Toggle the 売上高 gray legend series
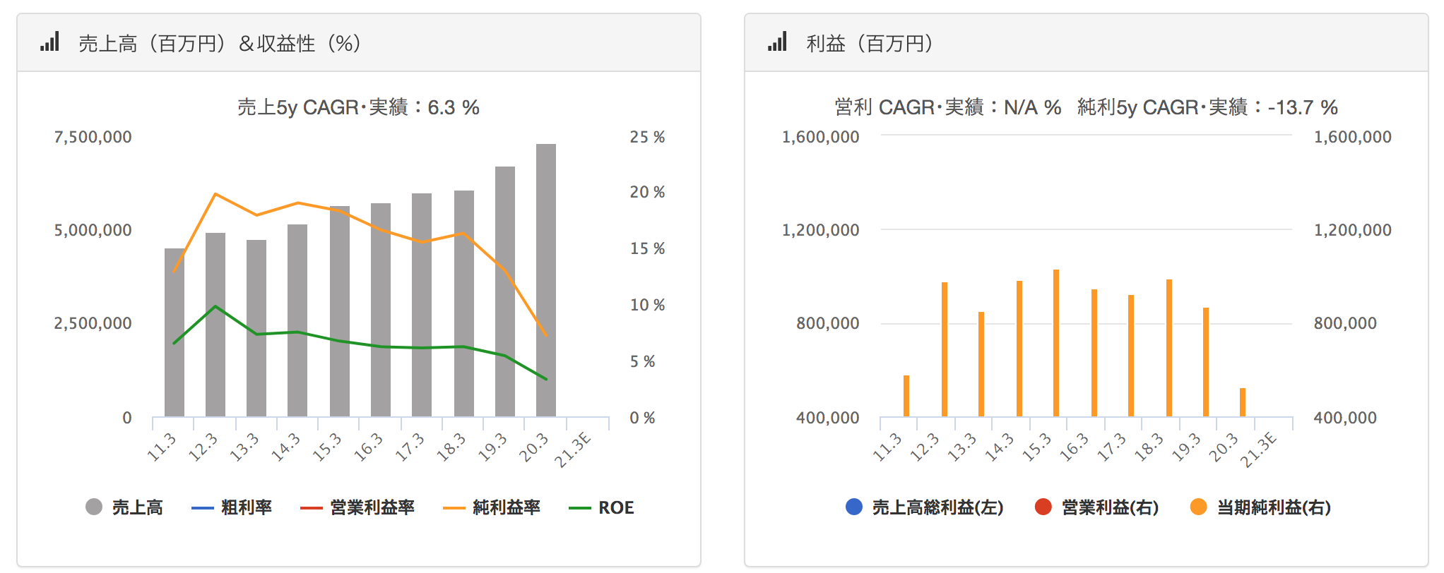Image resolution: width=1444 pixels, height=573 pixels. pos(124,507)
